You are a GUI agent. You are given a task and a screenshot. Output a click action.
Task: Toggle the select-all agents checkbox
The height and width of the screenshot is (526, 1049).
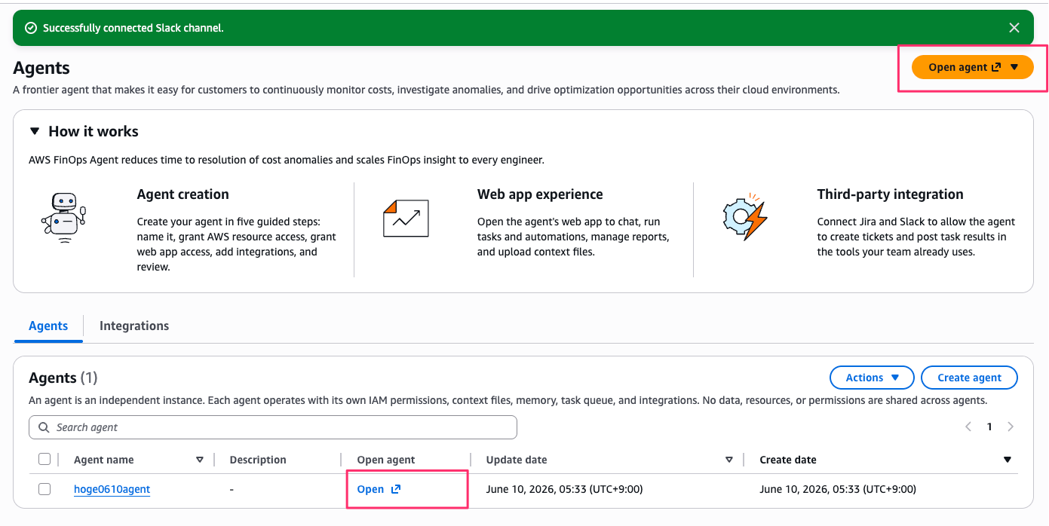click(x=44, y=459)
